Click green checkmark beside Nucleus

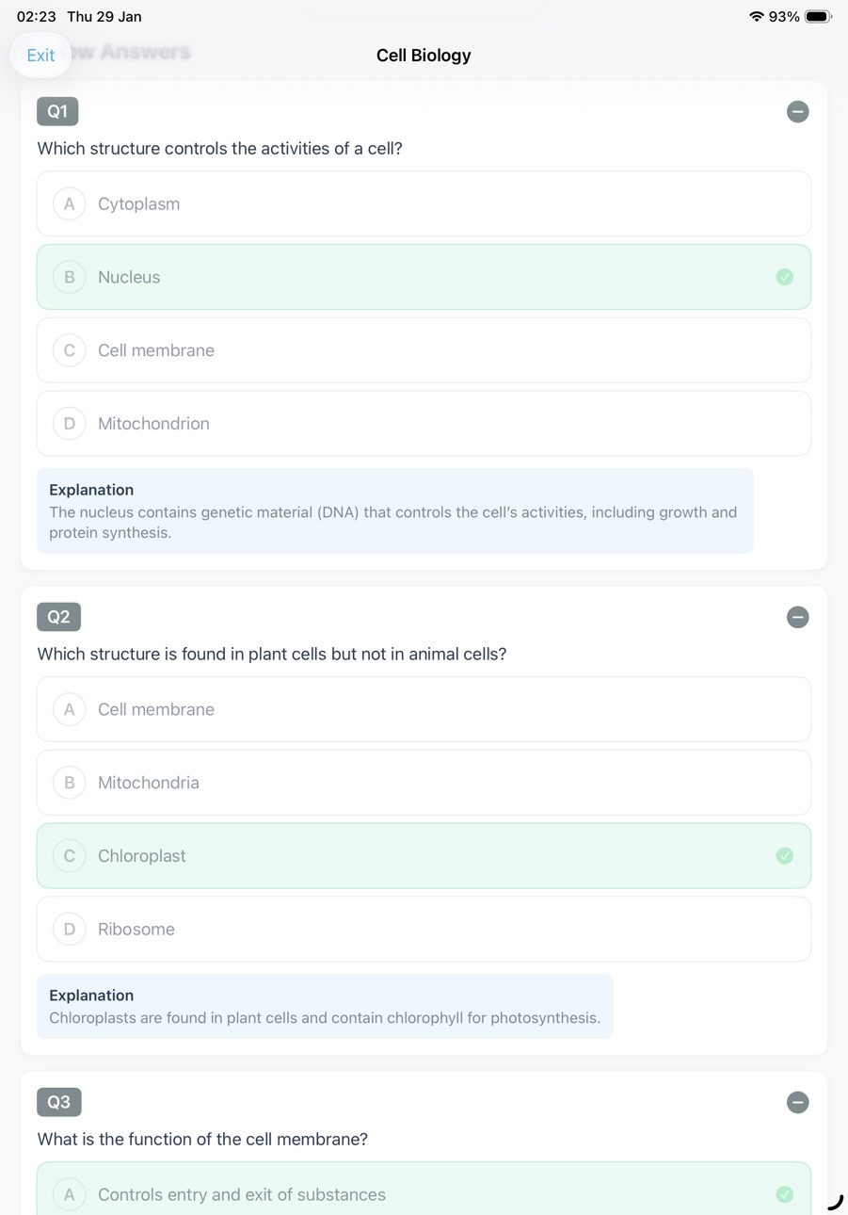784,277
